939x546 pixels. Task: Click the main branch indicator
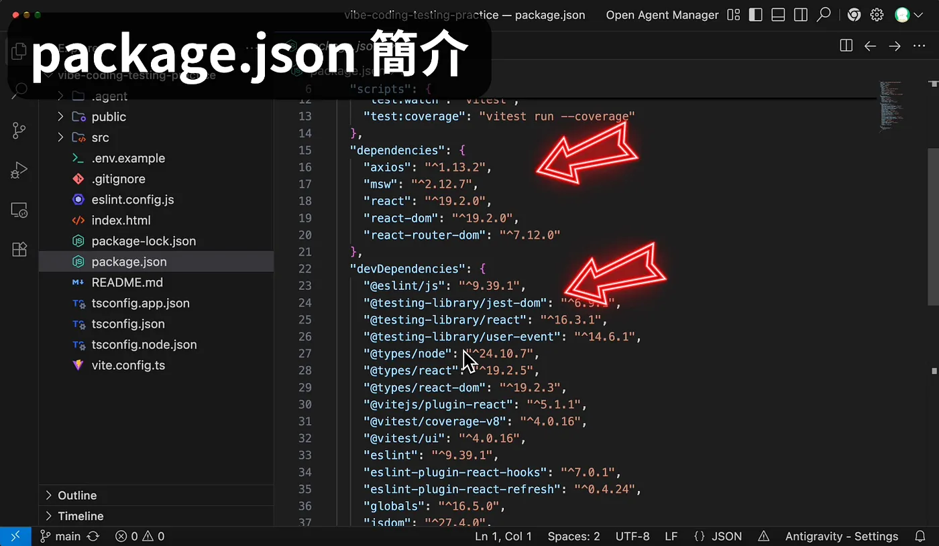coord(61,537)
